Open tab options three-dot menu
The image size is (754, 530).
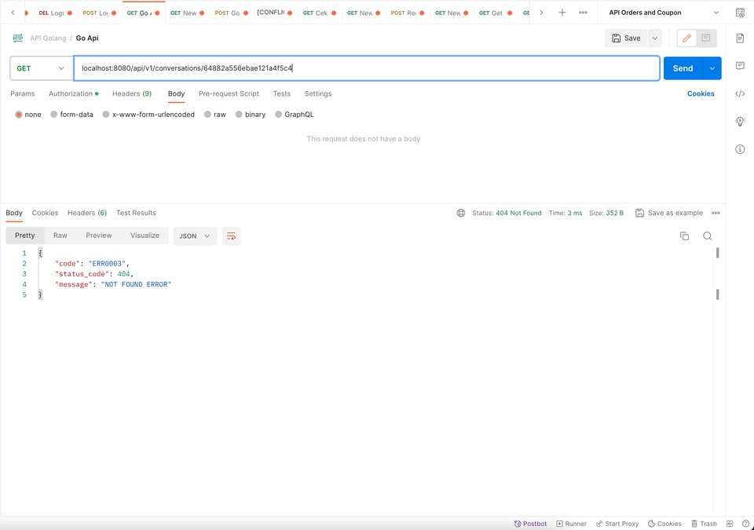pyautogui.click(x=583, y=13)
